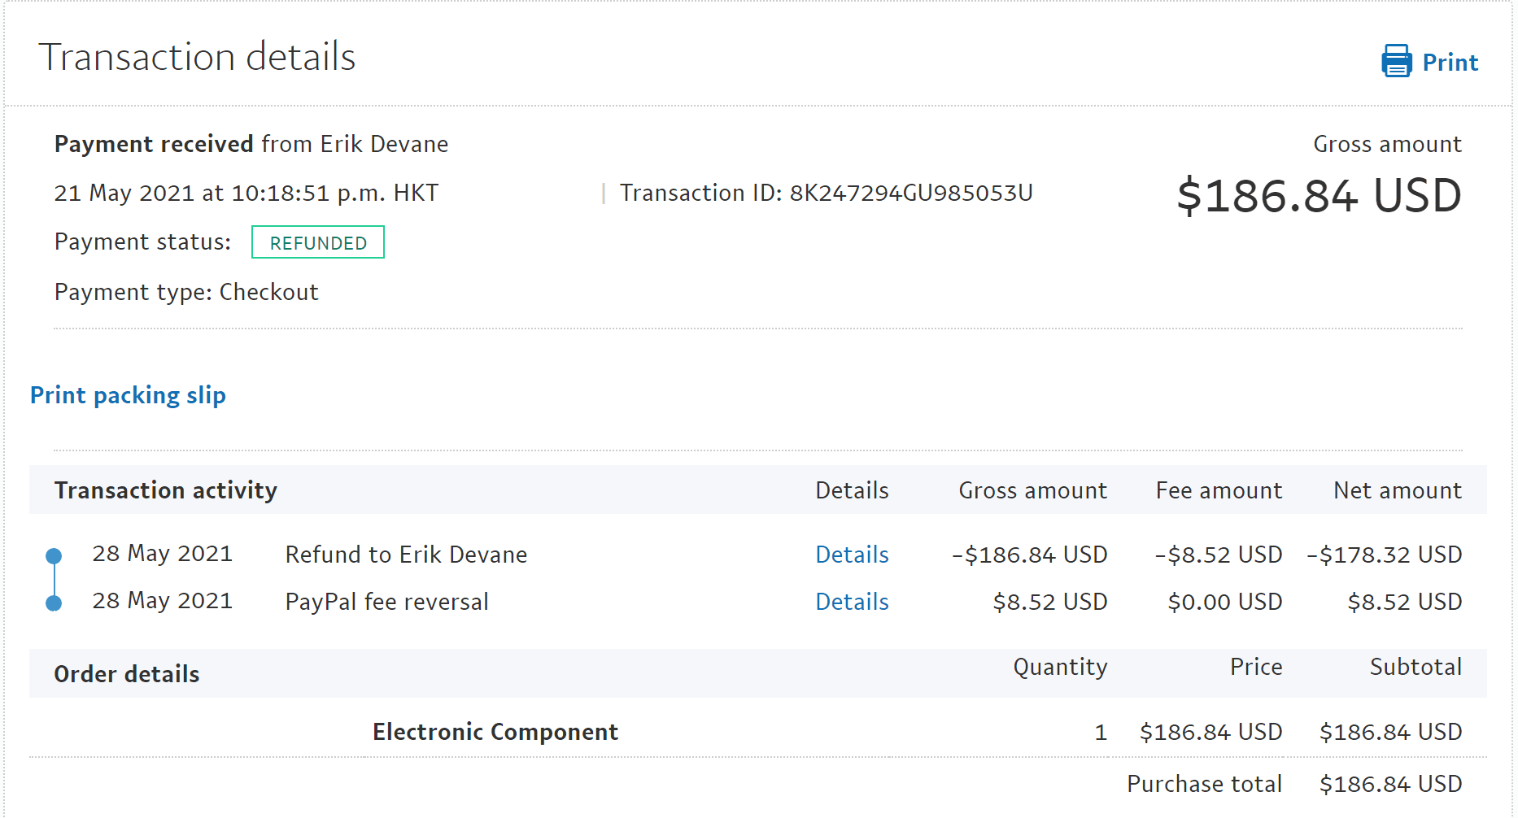Click the printer icon

point(1396,61)
